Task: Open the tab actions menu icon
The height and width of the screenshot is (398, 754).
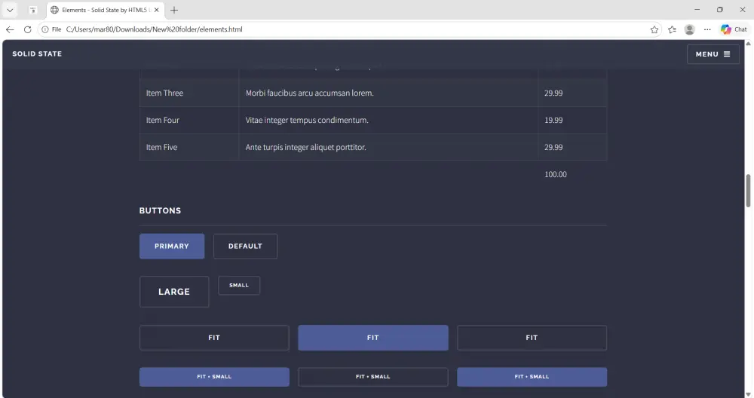Action: coord(32,10)
